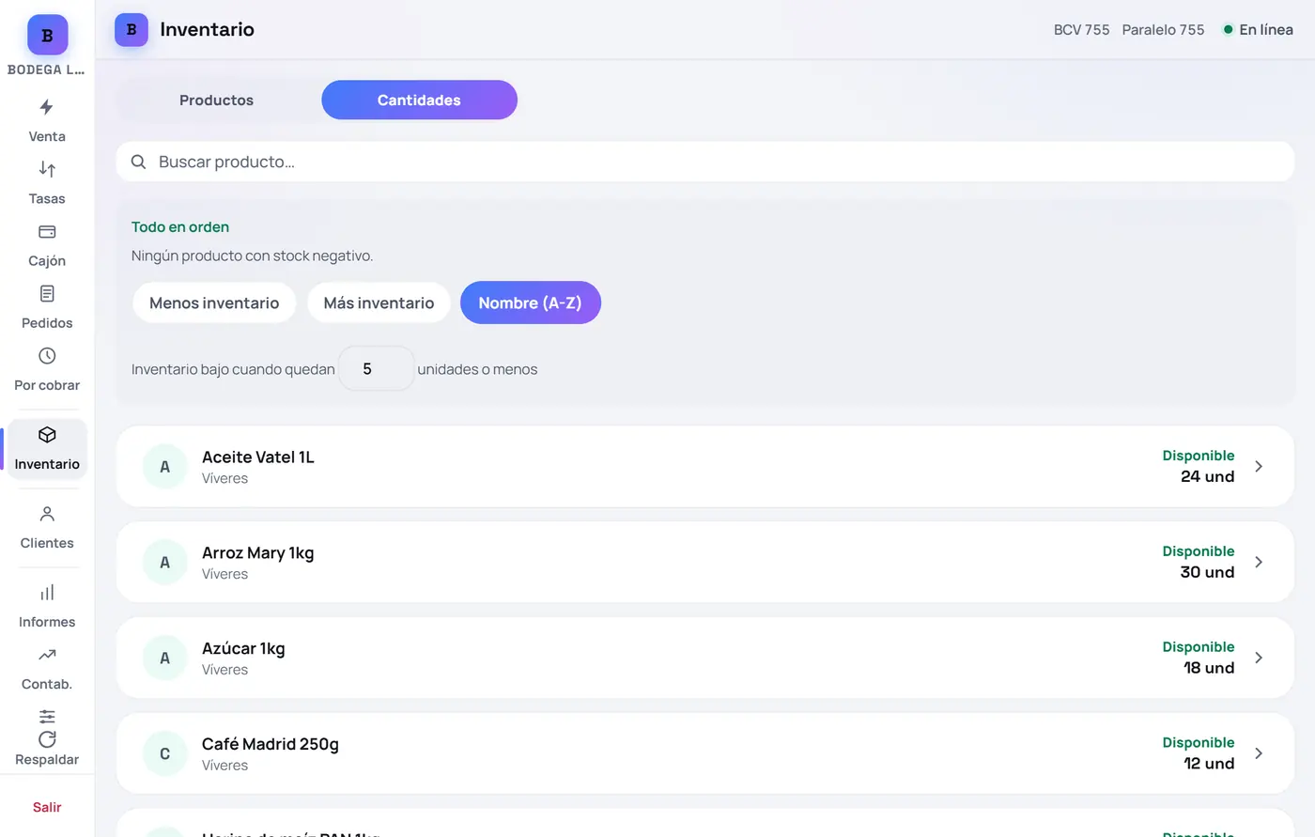Click the 12 und quantity value
This screenshot has height=837, width=1315.
[1209, 764]
